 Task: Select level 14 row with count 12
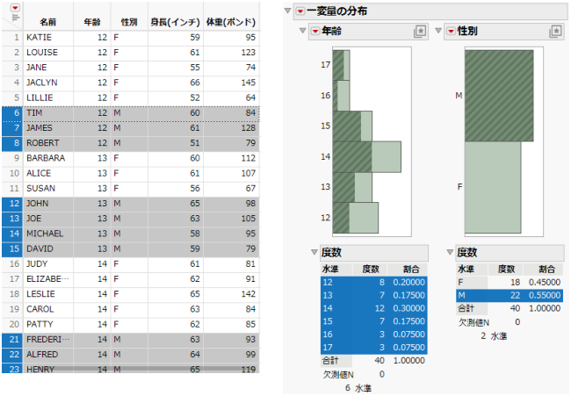pyautogui.click(x=373, y=309)
